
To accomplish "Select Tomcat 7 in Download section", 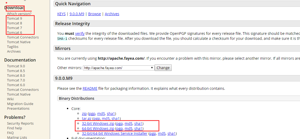I will click(x=14, y=28).
